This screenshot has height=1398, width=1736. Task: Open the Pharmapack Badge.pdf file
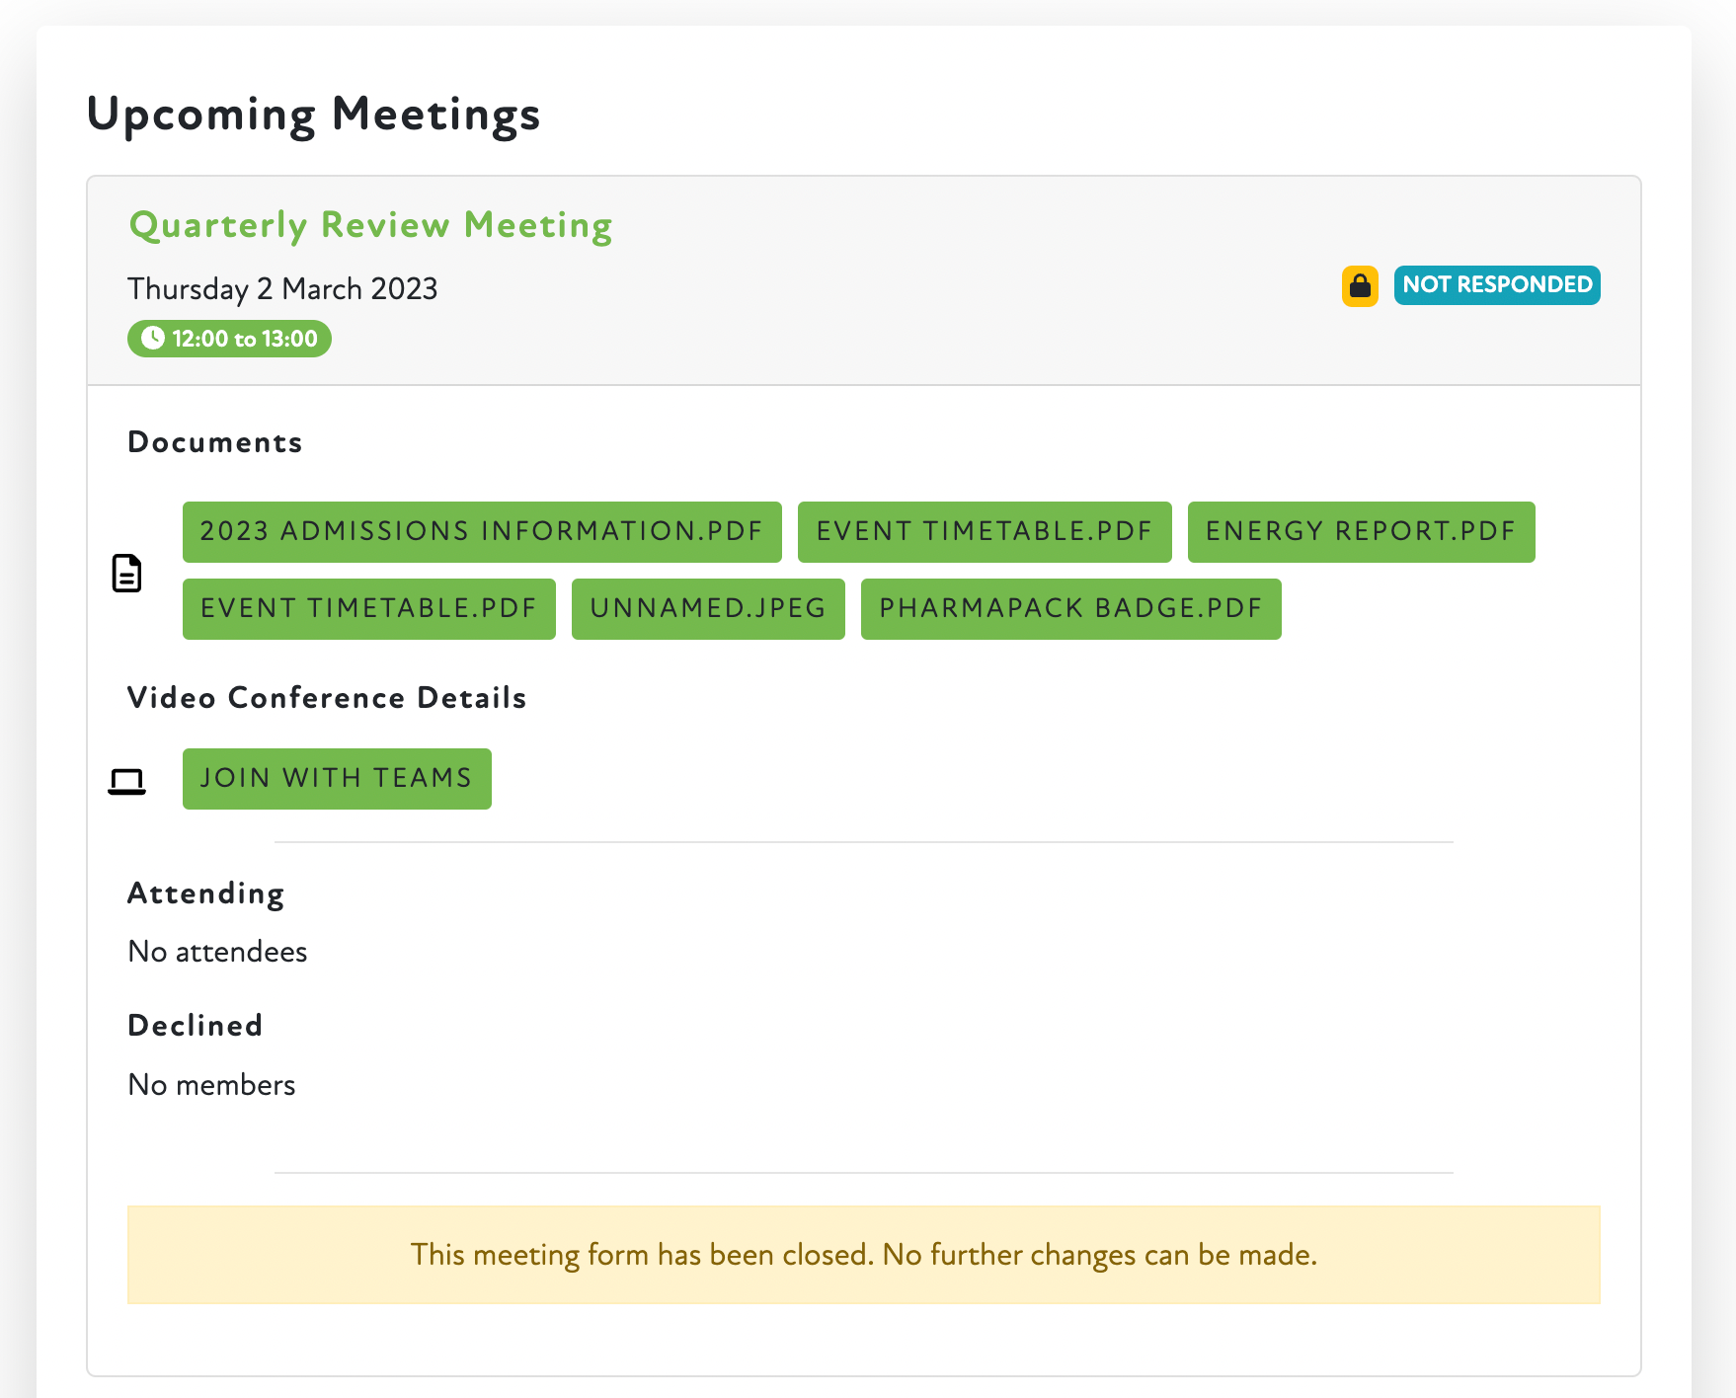tap(1070, 609)
